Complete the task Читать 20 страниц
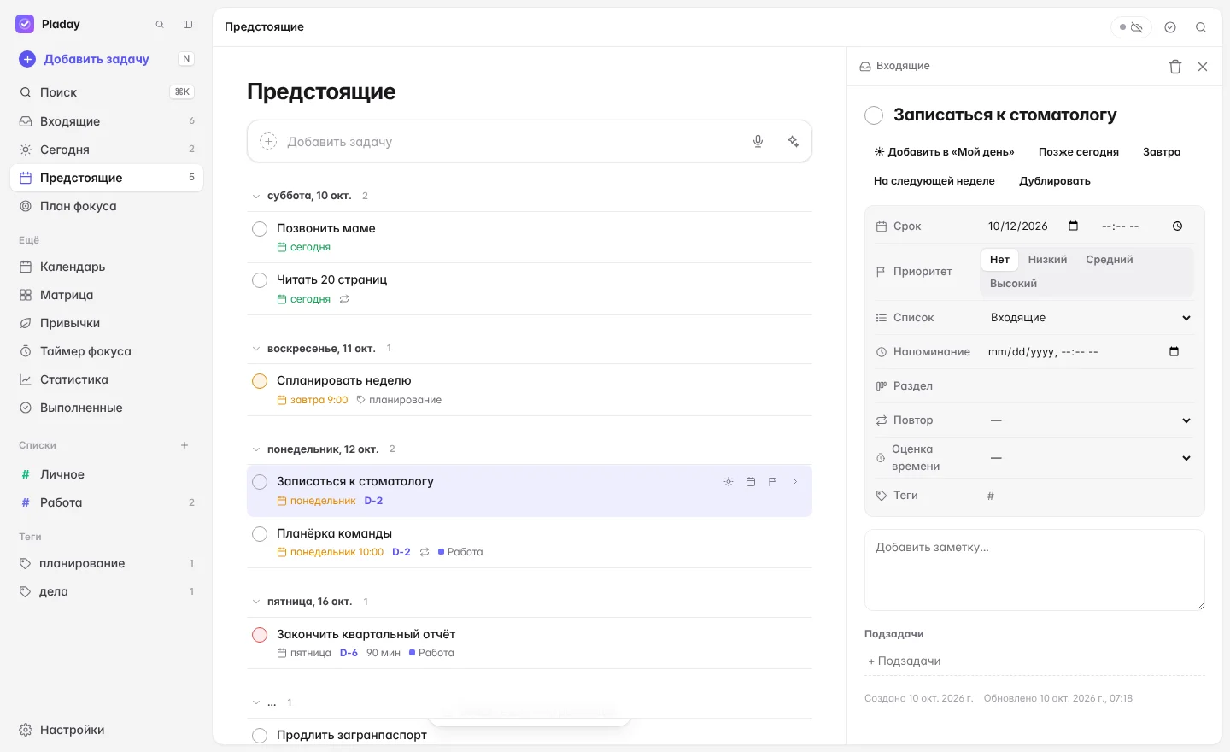Screen dimensions: 1230x752 [x=260, y=280]
